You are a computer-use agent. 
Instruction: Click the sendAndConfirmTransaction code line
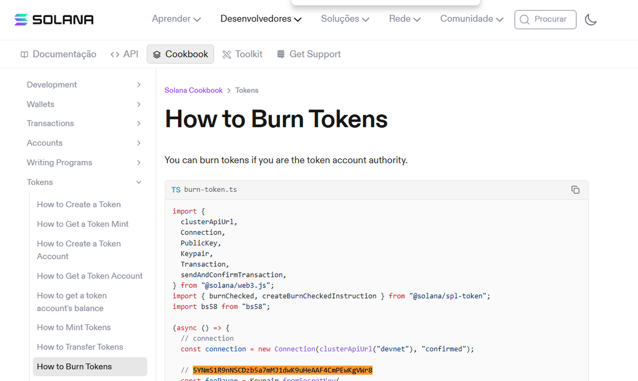[233, 275]
